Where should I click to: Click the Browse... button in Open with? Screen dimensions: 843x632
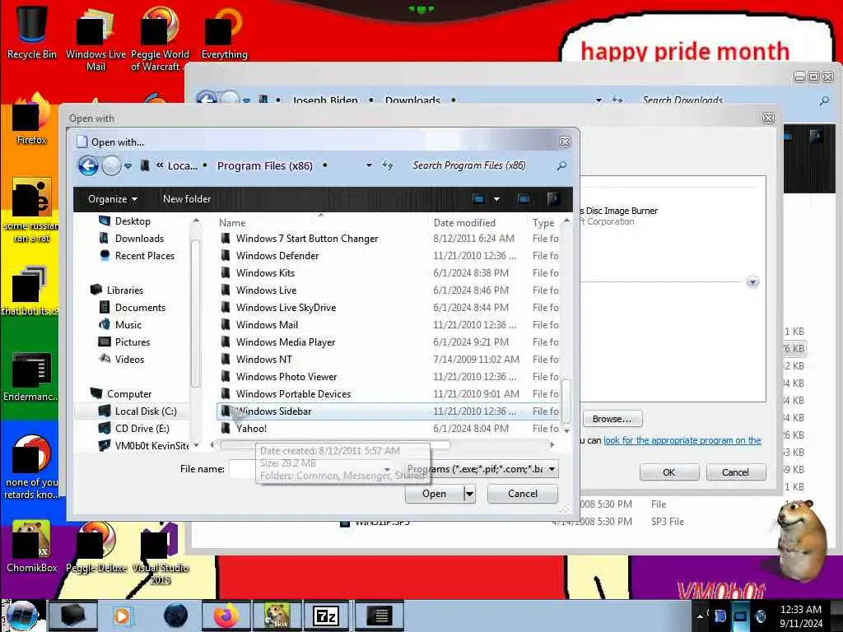(612, 419)
